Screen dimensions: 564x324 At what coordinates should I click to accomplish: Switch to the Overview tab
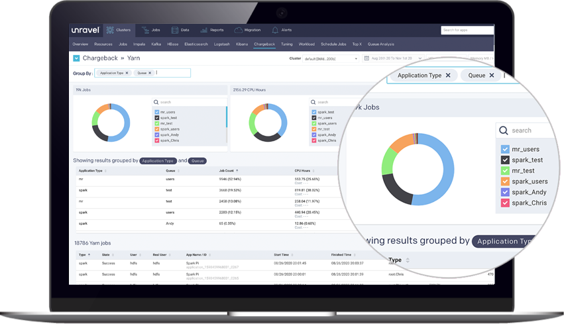coord(80,44)
